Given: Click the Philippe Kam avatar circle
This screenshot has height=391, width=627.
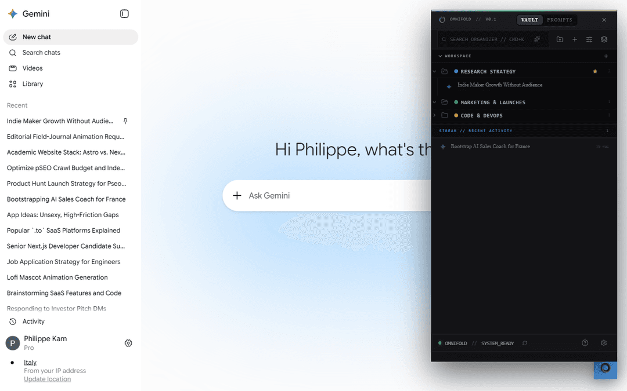Looking at the screenshot, I should [x=12, y=343].
